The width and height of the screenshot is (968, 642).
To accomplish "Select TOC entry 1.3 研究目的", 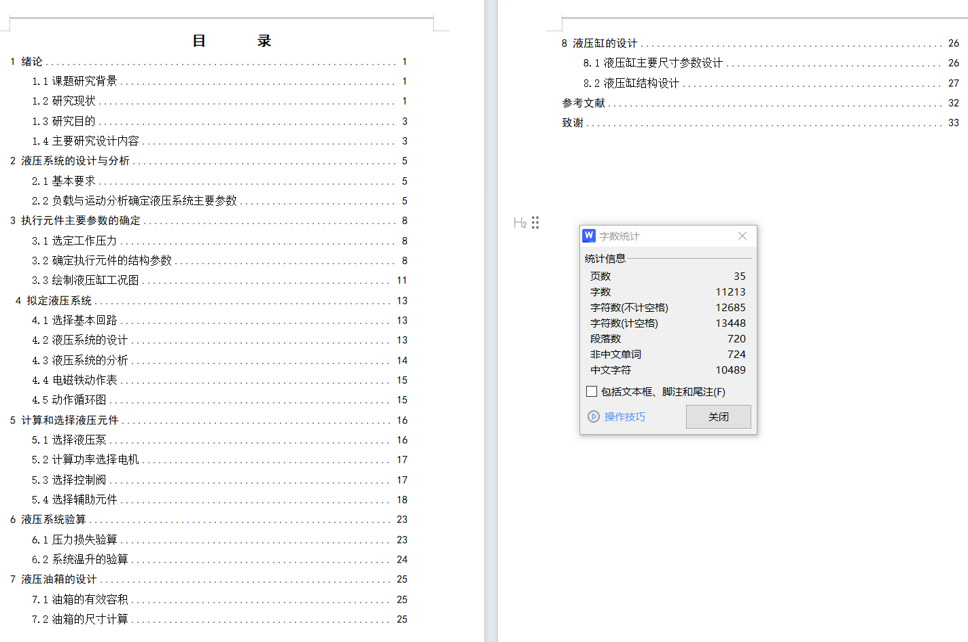I will tap(219, 121).
